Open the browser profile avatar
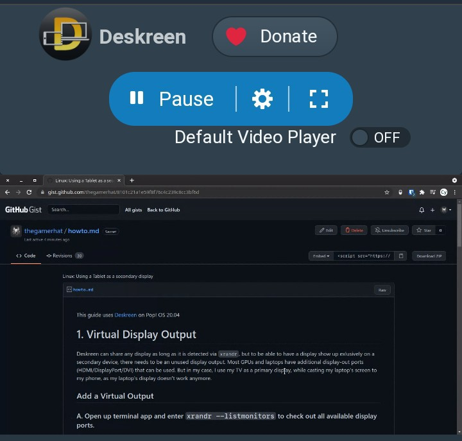The image size is (462, 441). (x=444, y=192)
